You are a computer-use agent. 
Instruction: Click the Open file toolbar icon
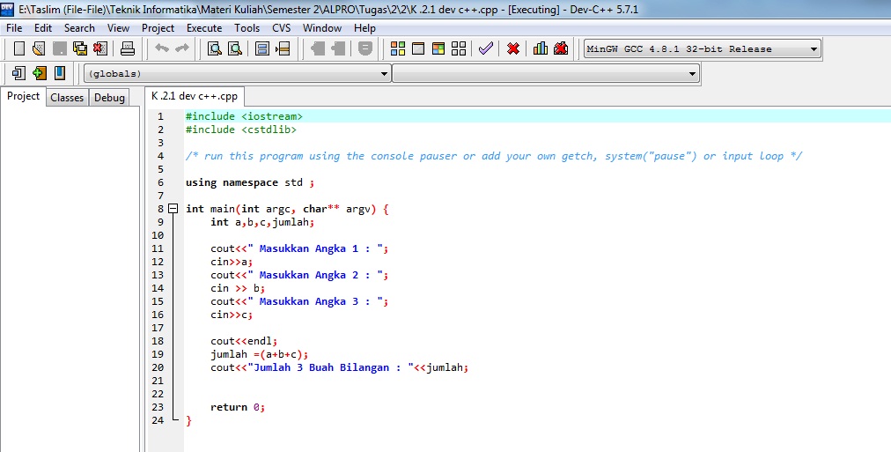39,48
